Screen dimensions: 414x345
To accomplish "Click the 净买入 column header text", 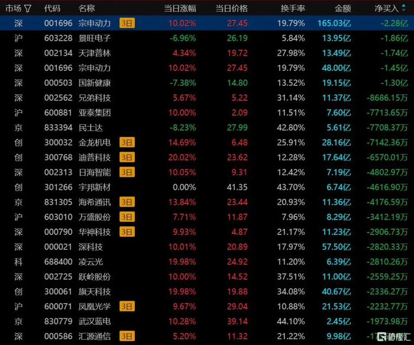I will 386,8.
